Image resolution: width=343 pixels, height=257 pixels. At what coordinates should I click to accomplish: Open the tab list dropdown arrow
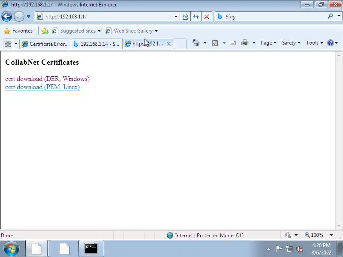[x=16, y=44]
